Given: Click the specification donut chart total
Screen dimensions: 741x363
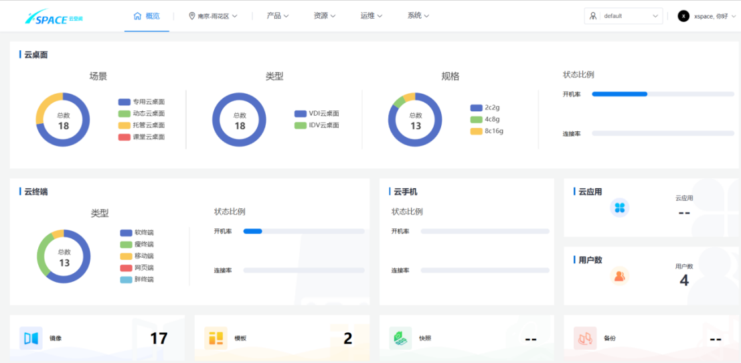Looking at the screenshot, I should coord(416,121).
